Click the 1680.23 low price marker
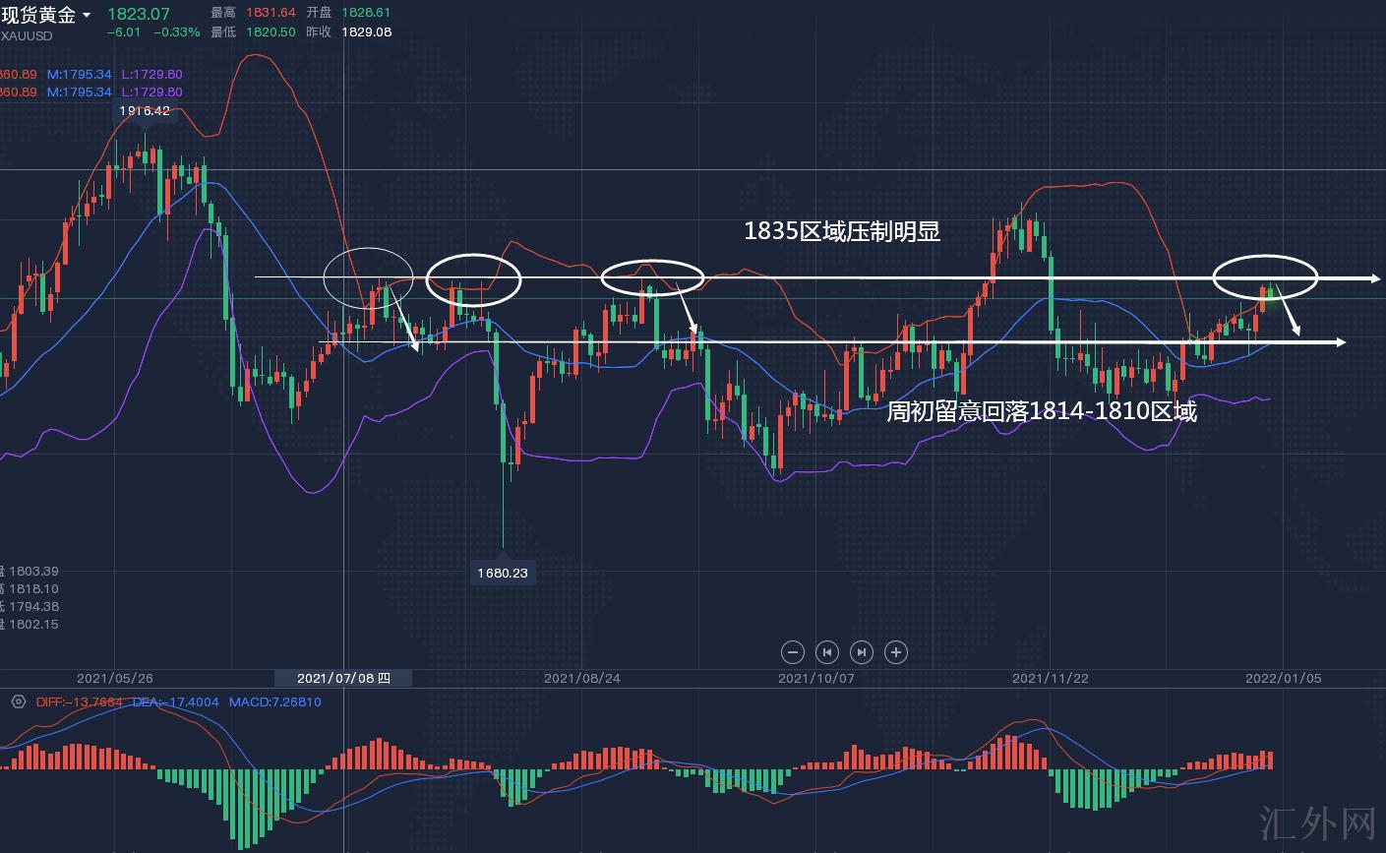The width and height of the screenshot is (1386, 853). (503, 573)
